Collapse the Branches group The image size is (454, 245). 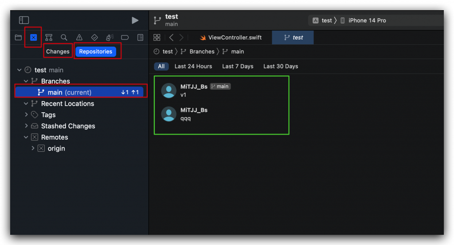26,81
